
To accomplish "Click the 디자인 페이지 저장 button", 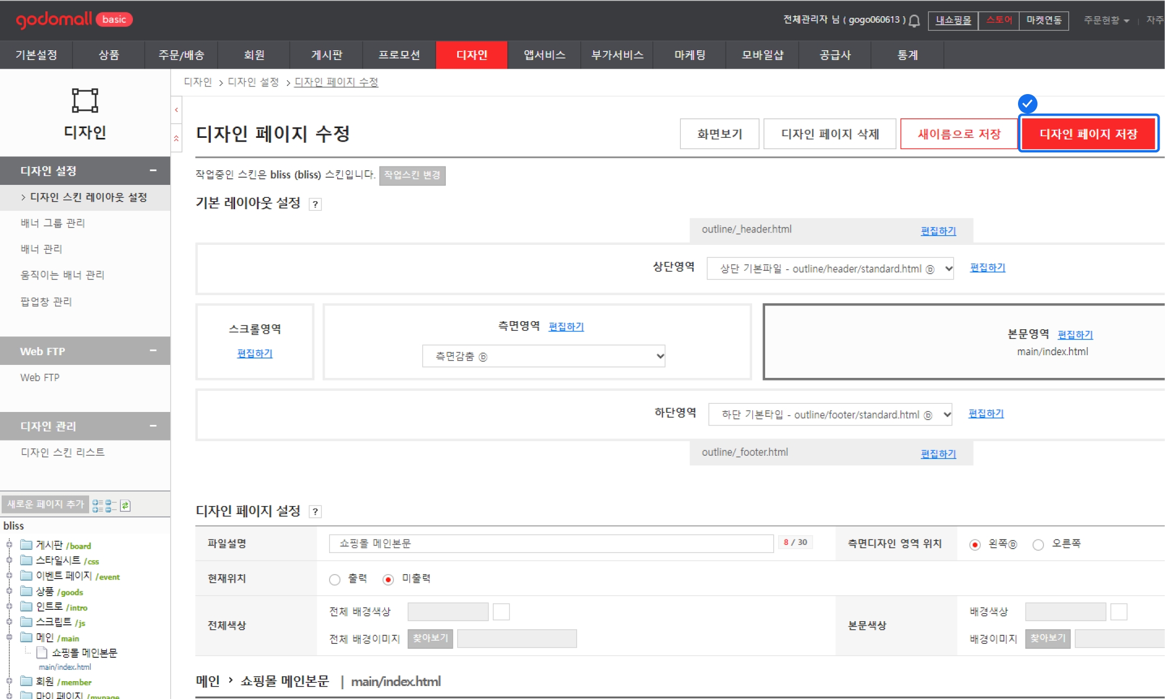I will [1088, 134].
